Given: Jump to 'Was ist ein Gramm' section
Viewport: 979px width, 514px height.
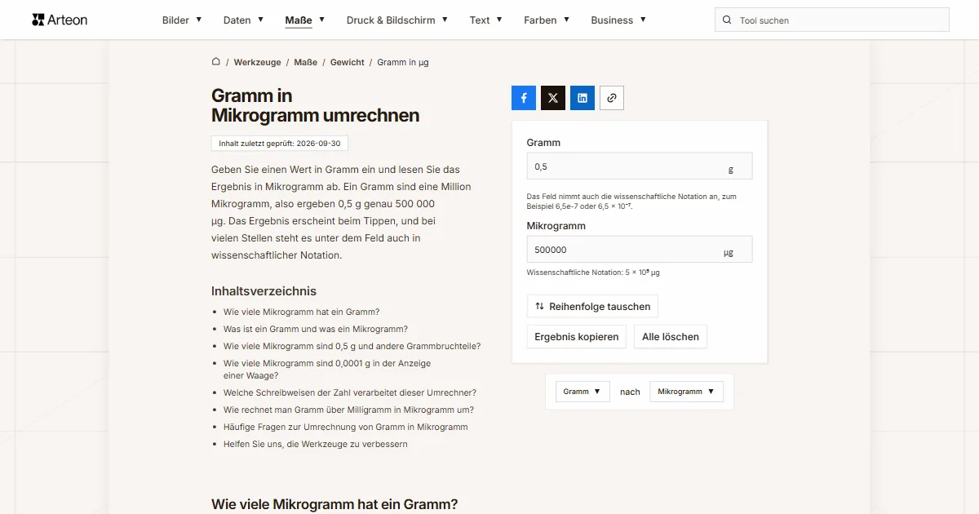Looking at the screenshot, I should pyautogui.click(x=316, y=329).
